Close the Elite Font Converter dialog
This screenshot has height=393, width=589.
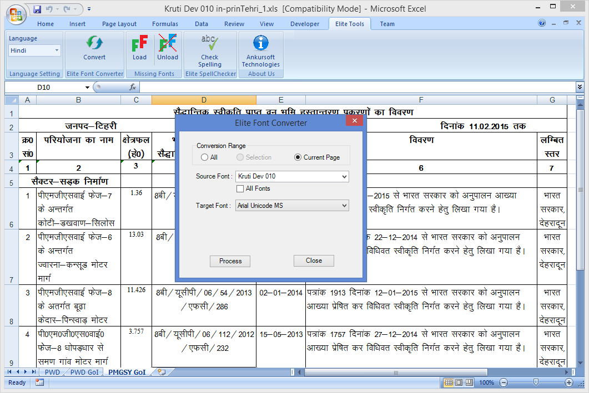pos(354,120)
